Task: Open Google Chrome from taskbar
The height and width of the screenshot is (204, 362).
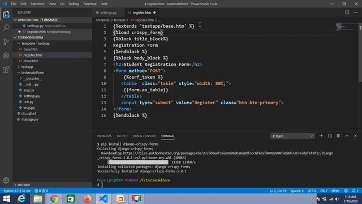Action: 54,199
